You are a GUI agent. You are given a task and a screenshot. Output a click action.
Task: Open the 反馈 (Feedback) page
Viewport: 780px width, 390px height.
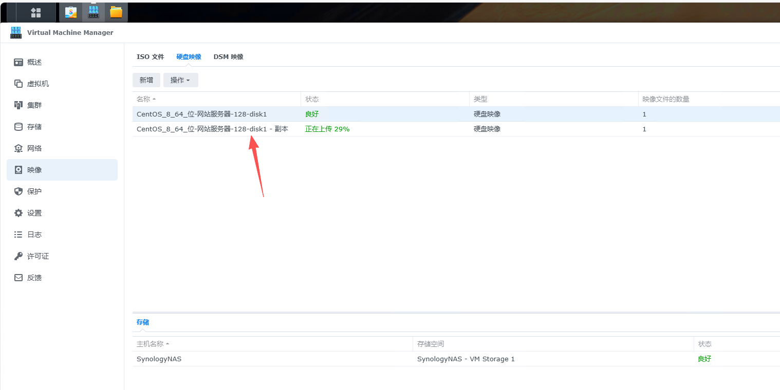pyautogui.click(x=34, y=277)
